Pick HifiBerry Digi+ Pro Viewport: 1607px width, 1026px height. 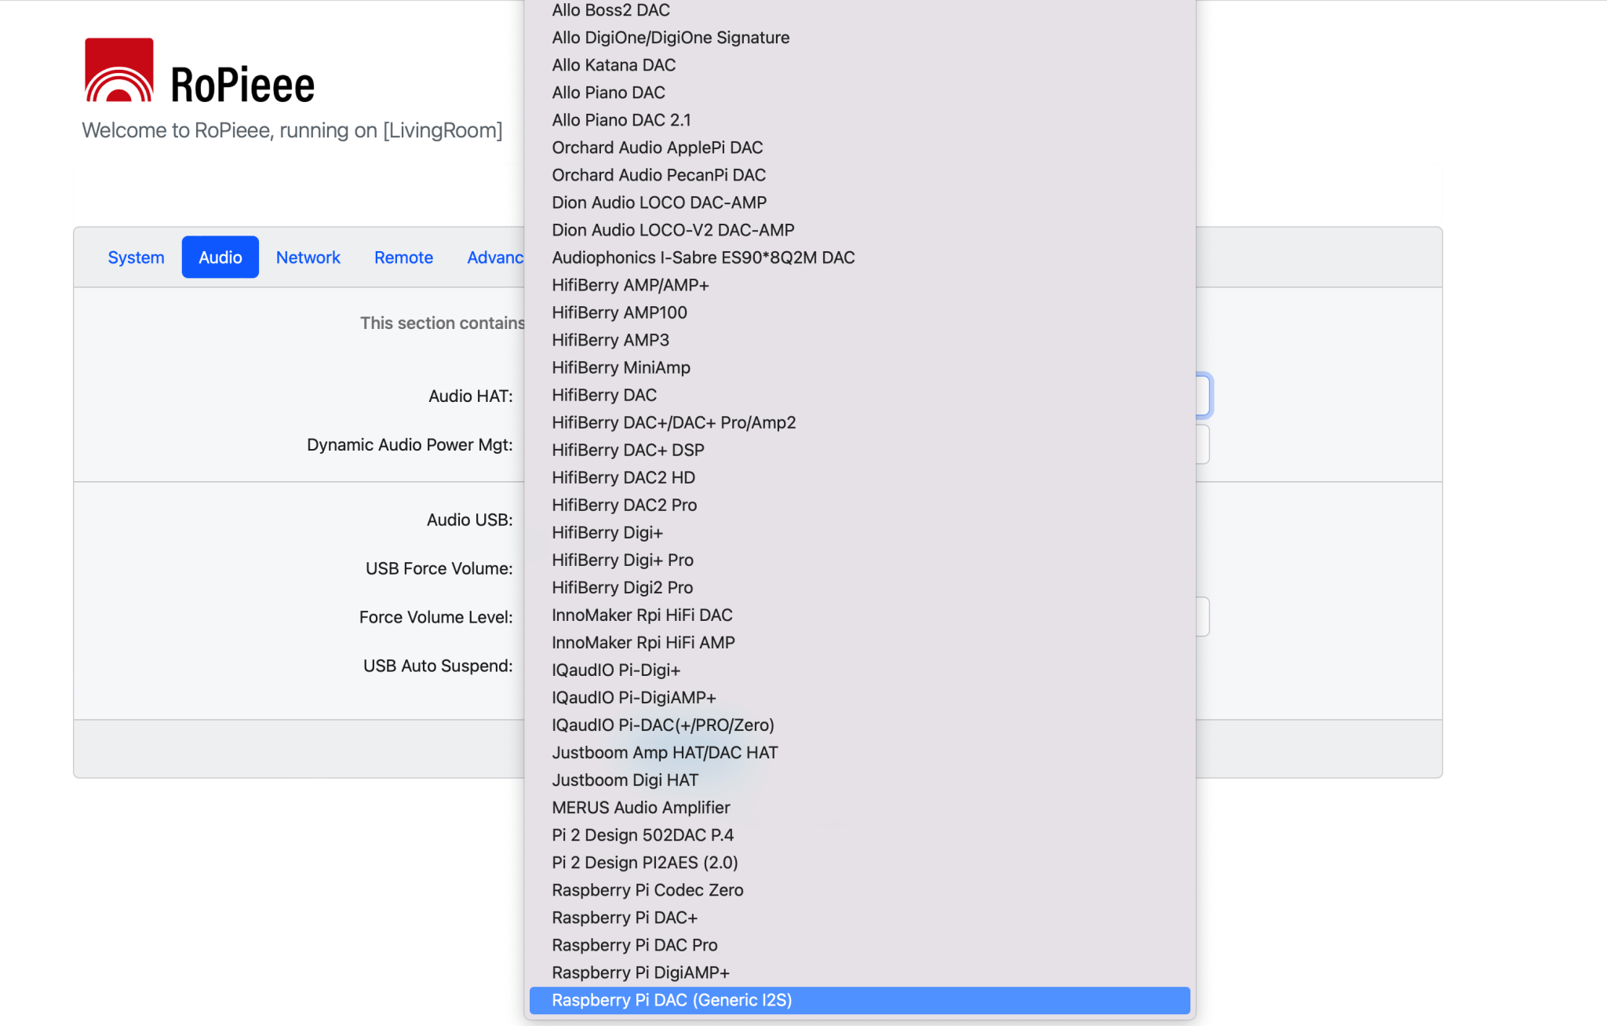[x=860, y=560]
